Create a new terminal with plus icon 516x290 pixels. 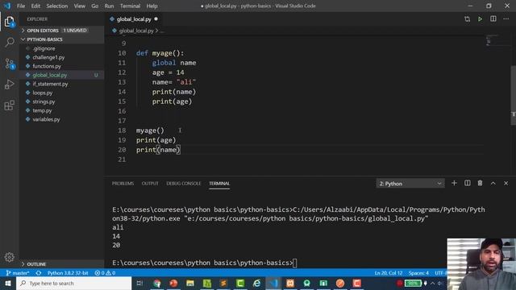[454, 183]
